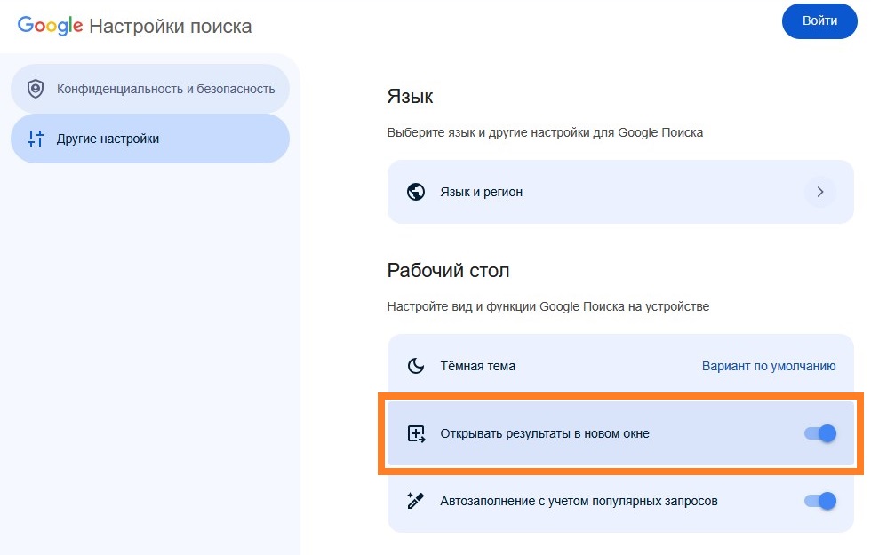The width and height of the screenshot is (871, 555).
Task: Expand Язык и регион chevron arrow
Action: 820,192
